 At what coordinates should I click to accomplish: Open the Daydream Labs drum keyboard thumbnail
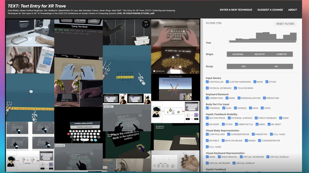176,60
